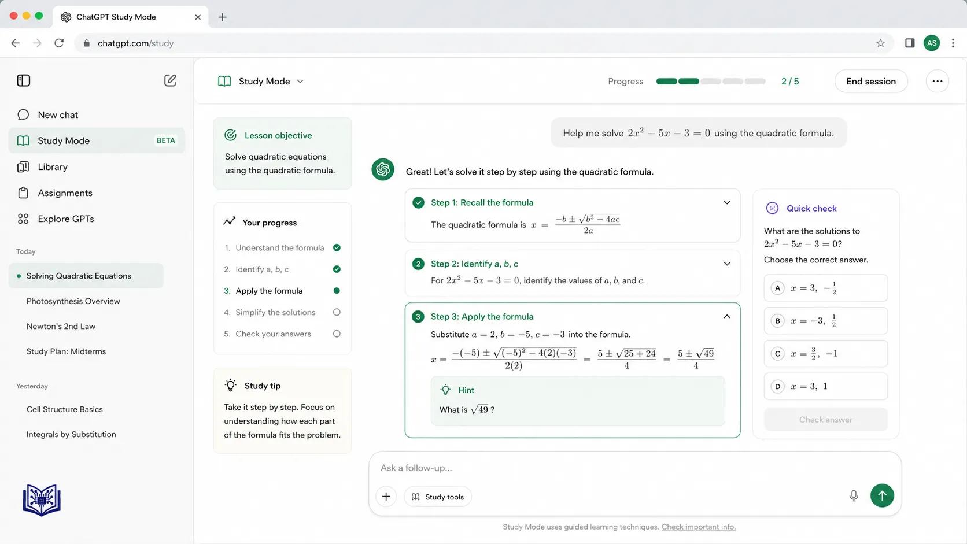The width and height of the screenshot is (967, 544).
Task: Expand Step 2 Identify a, b, c
Action: pyautogui.click(x=727, y=264)
